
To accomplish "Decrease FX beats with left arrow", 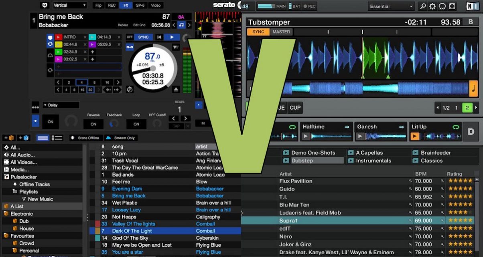I will pyautogui.click(x=174, y=118).
